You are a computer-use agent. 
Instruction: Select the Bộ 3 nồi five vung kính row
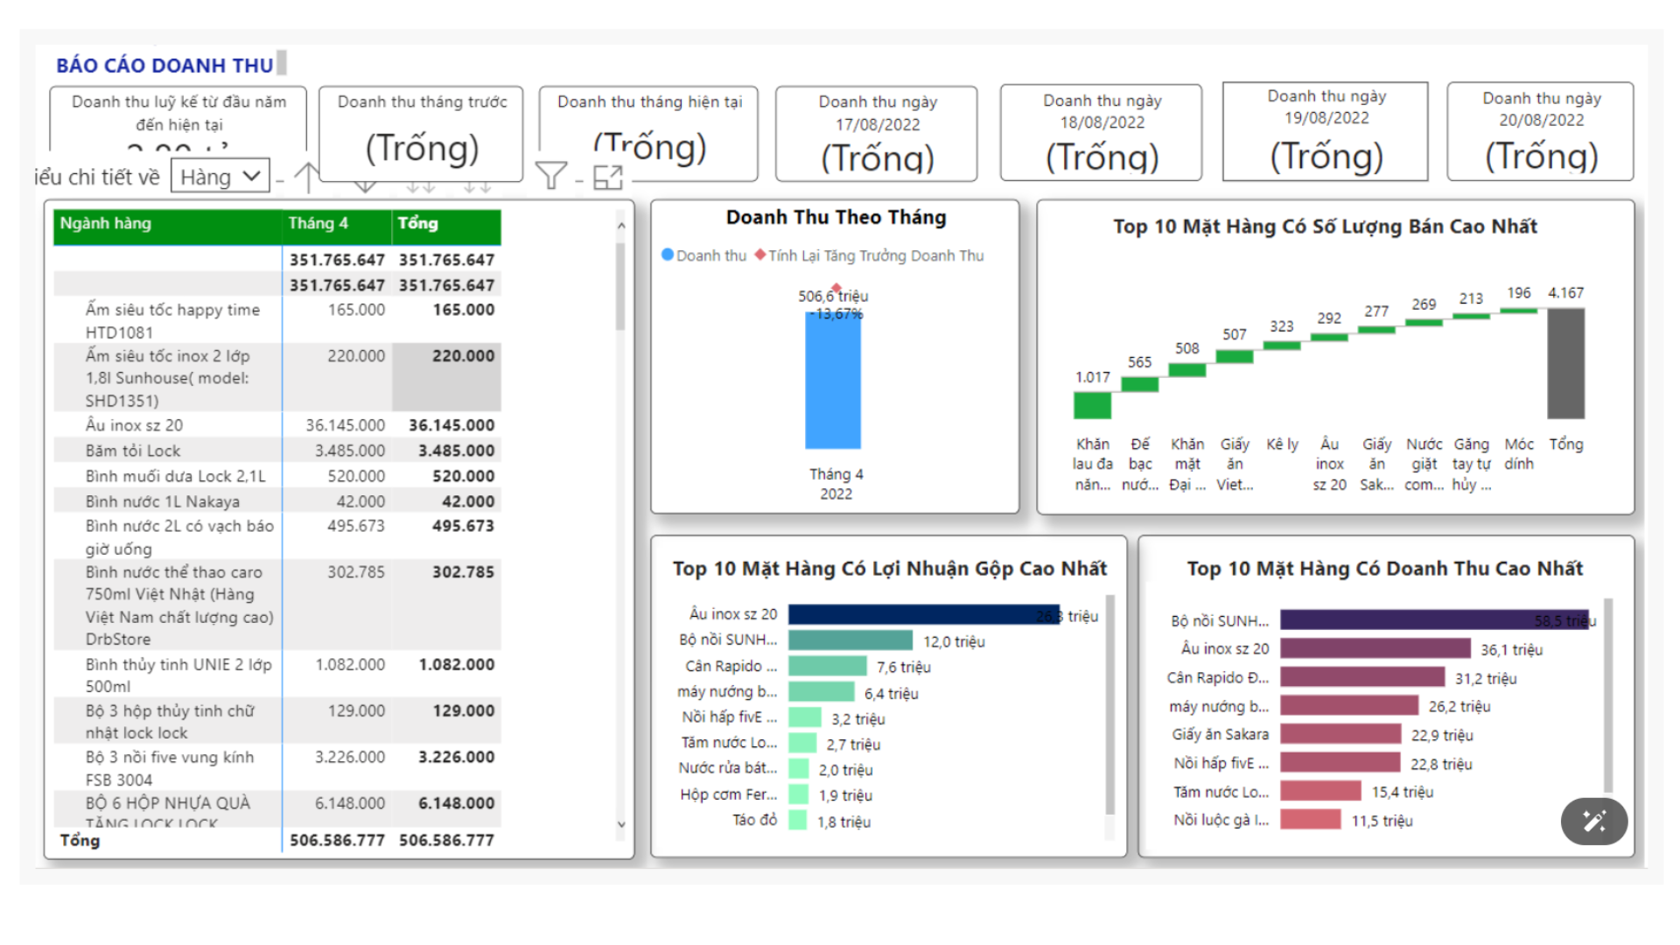[x=277, y=767]
